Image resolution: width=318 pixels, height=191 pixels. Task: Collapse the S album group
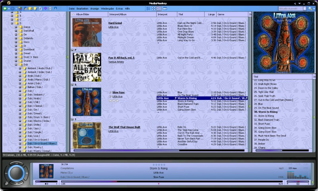[x=72, y=85]
